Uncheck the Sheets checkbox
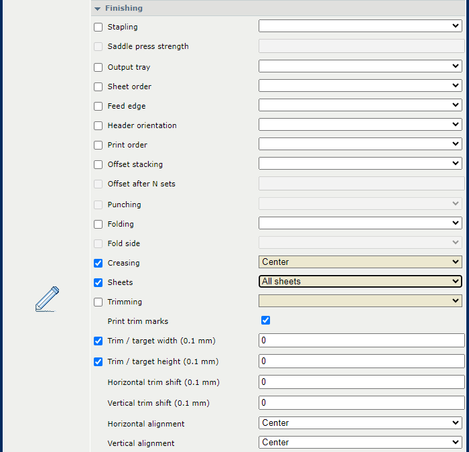Viewport: 469px width, 452px height. coord(98,282)
